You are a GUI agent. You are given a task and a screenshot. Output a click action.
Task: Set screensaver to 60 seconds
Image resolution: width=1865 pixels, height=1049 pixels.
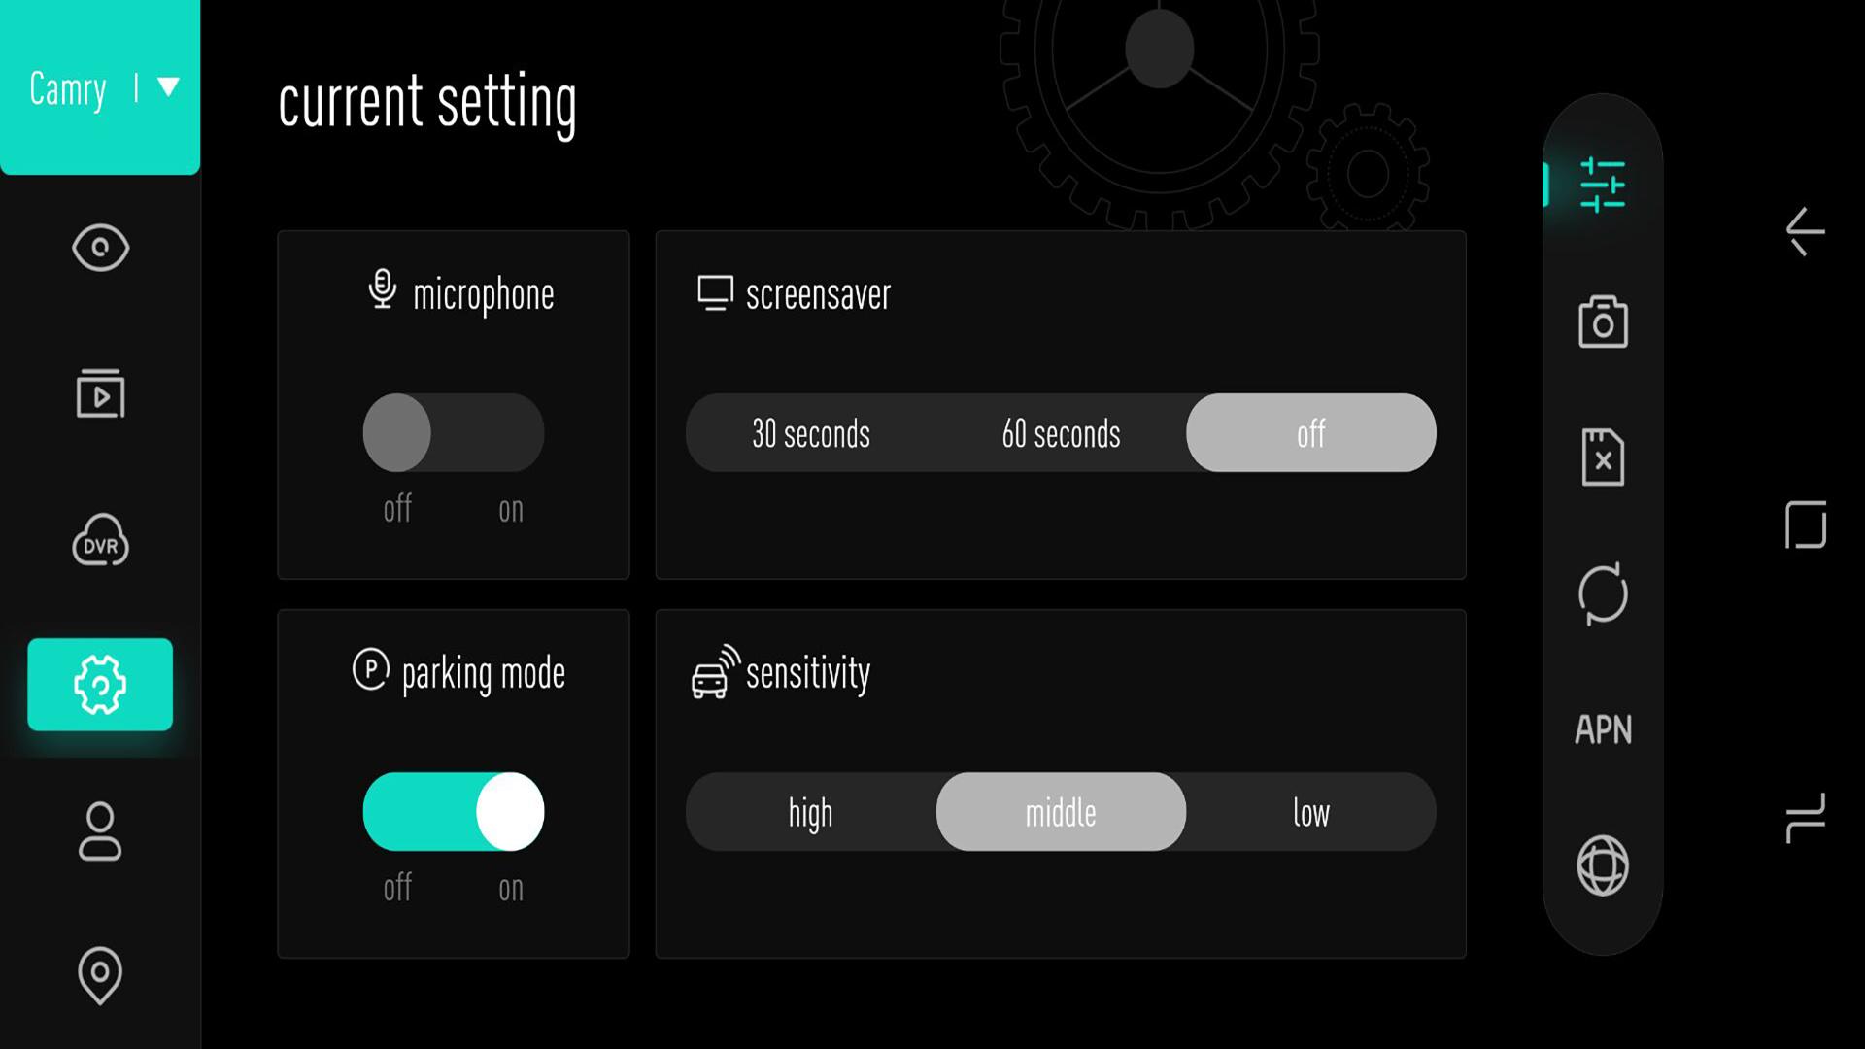coord(1061,433)
